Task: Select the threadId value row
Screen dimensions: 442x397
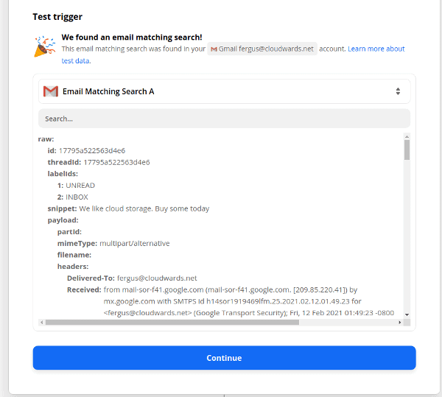Action: [x=99, y=162]
